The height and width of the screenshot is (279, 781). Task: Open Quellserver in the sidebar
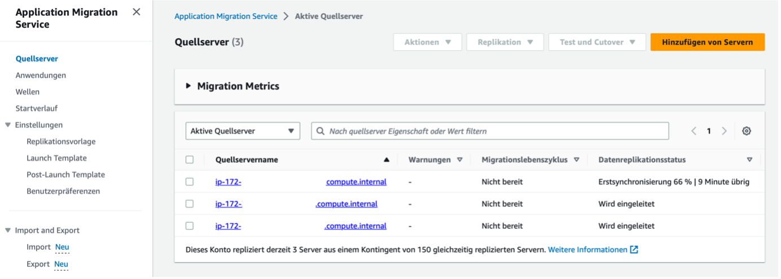(x=37, y=59)
